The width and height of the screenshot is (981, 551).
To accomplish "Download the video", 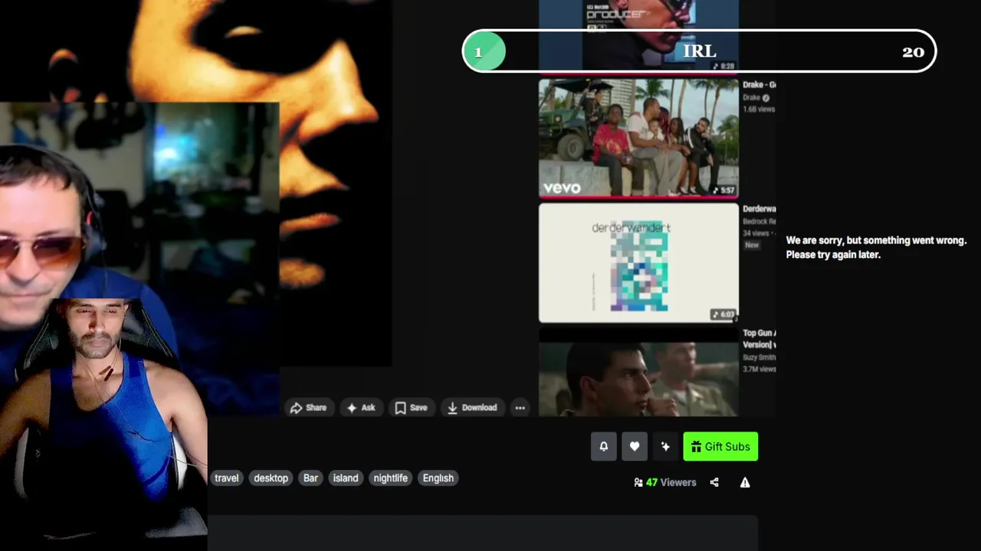I will pyautogui.click(x=472, y=408).
